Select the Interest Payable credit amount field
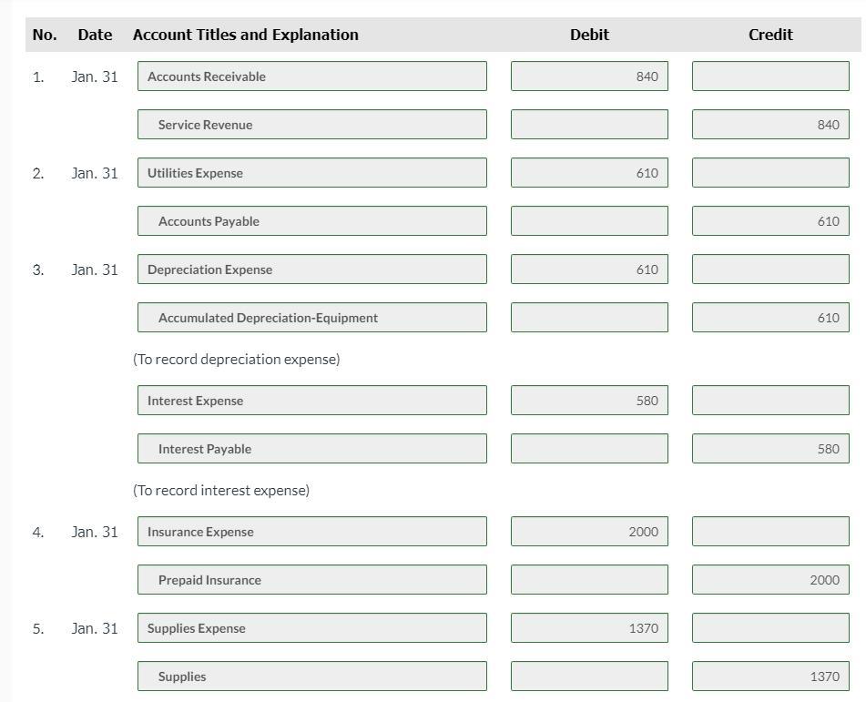Viewport: 866px width, 702px height. pos(769,449)
